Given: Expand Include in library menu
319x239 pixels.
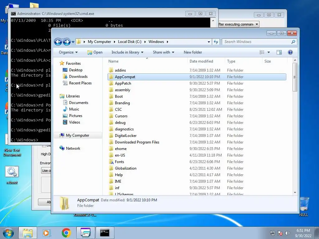Looking at the screenshot, I should coord(127,52).
